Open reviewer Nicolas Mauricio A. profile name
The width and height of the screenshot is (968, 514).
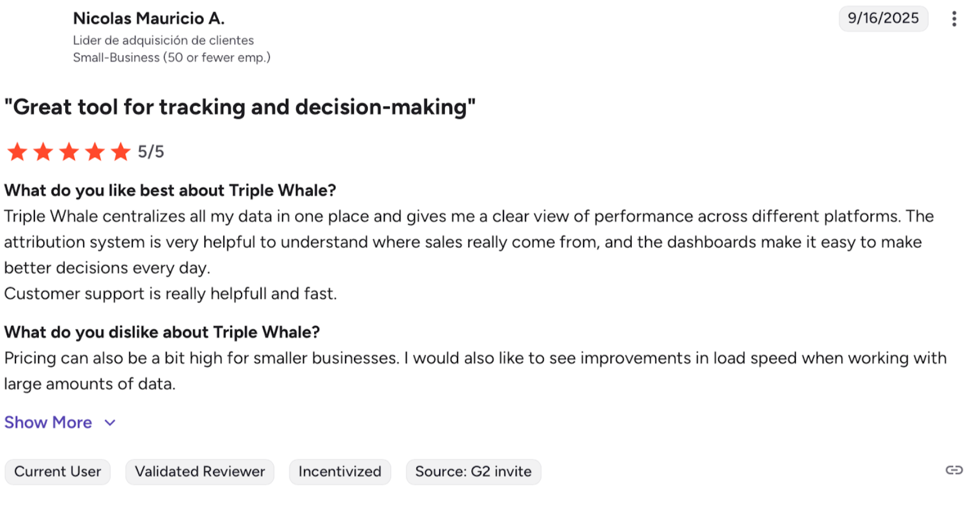[x=149, y=19]
